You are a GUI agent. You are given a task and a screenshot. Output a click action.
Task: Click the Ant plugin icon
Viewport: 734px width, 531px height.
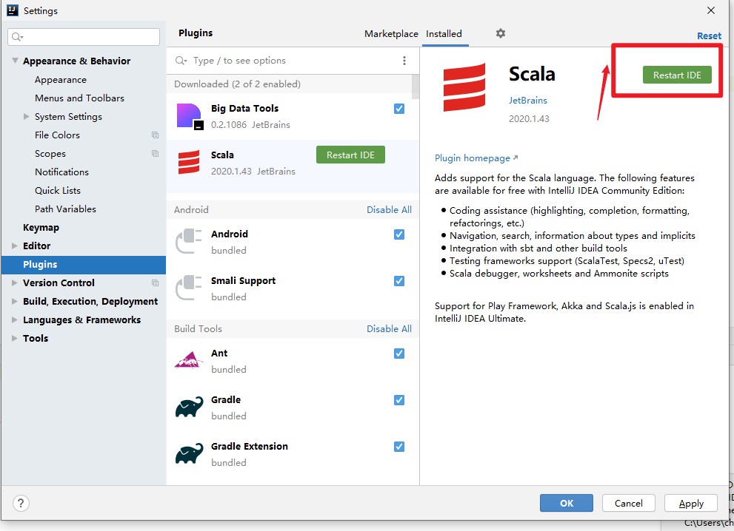[189, 360]
